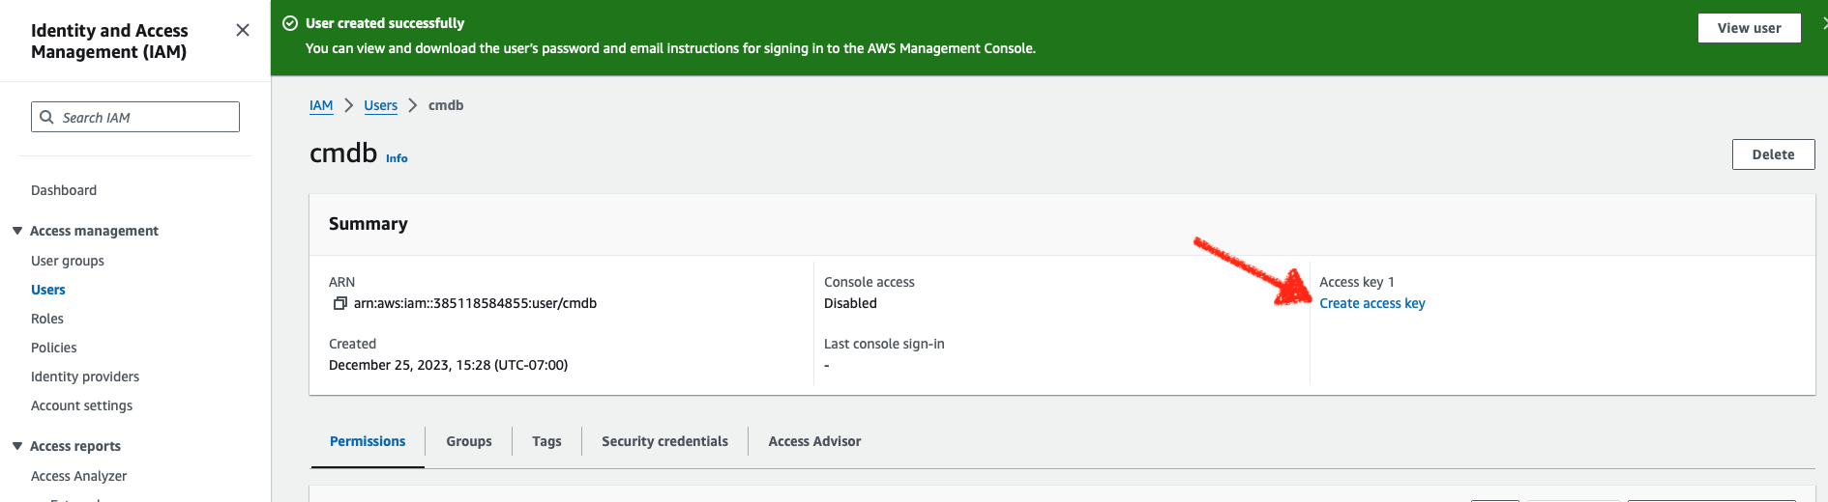Close the IAM navigation panel

pyautogui.click(x=243, y=30)
